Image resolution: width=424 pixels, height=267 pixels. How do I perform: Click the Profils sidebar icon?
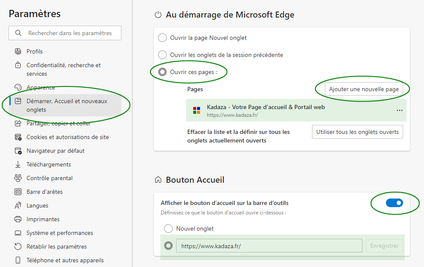tap(18, 51)
